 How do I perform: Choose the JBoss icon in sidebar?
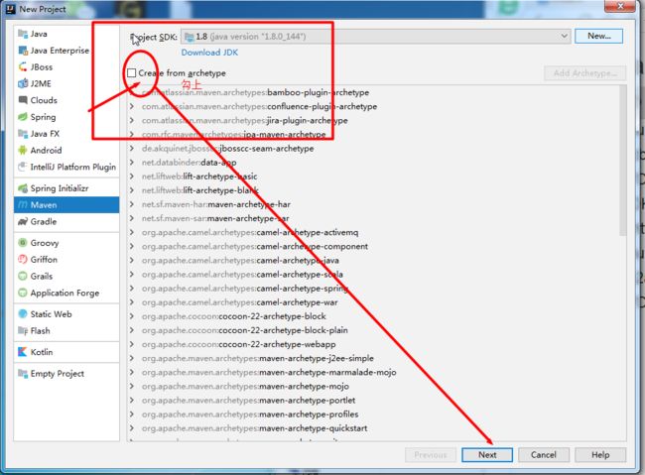[23, 67]
